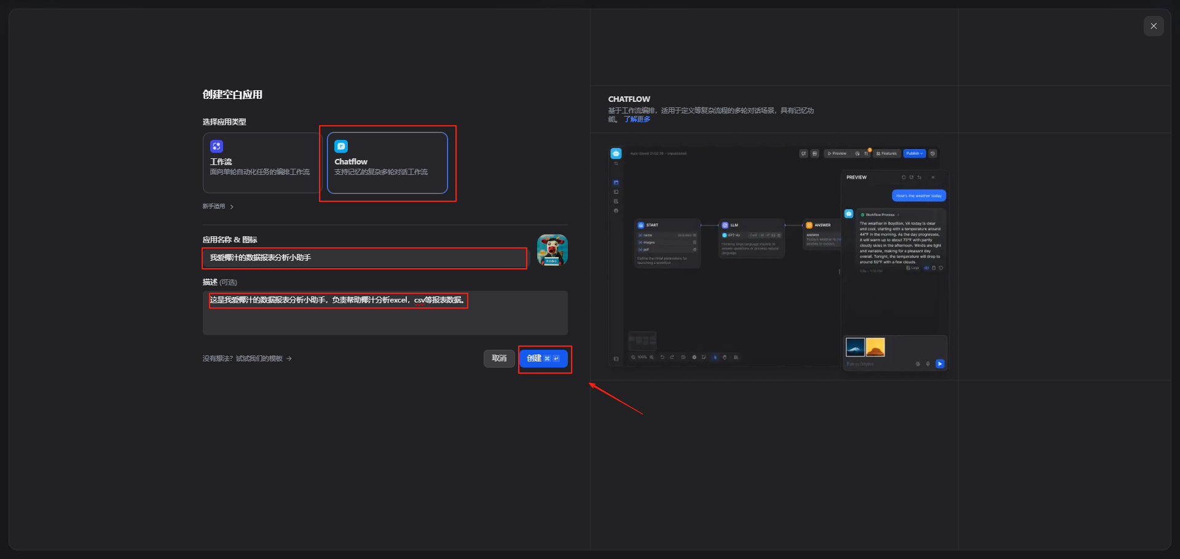Screen dimensions: 1180x559
Task: Click the 应用名称 & 图标 label
Action: pos(230,240)
